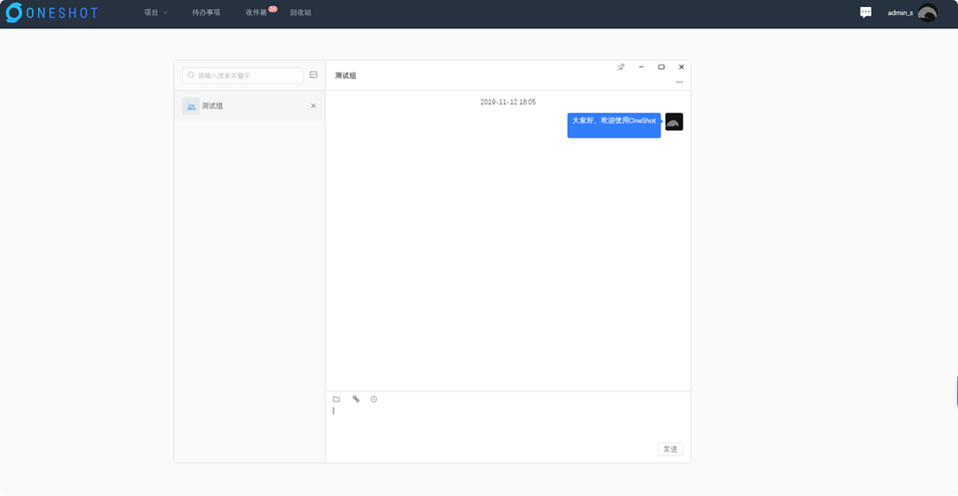This screenshot has width=958, height=496.
Task: Click the 发送 send button
Action: [670, 449]
